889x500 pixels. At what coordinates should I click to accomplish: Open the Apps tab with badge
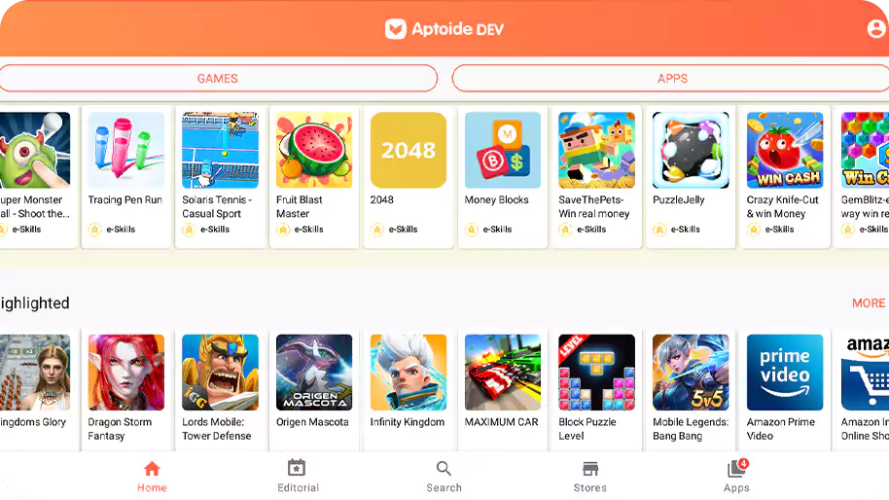[x=736, y=477]
